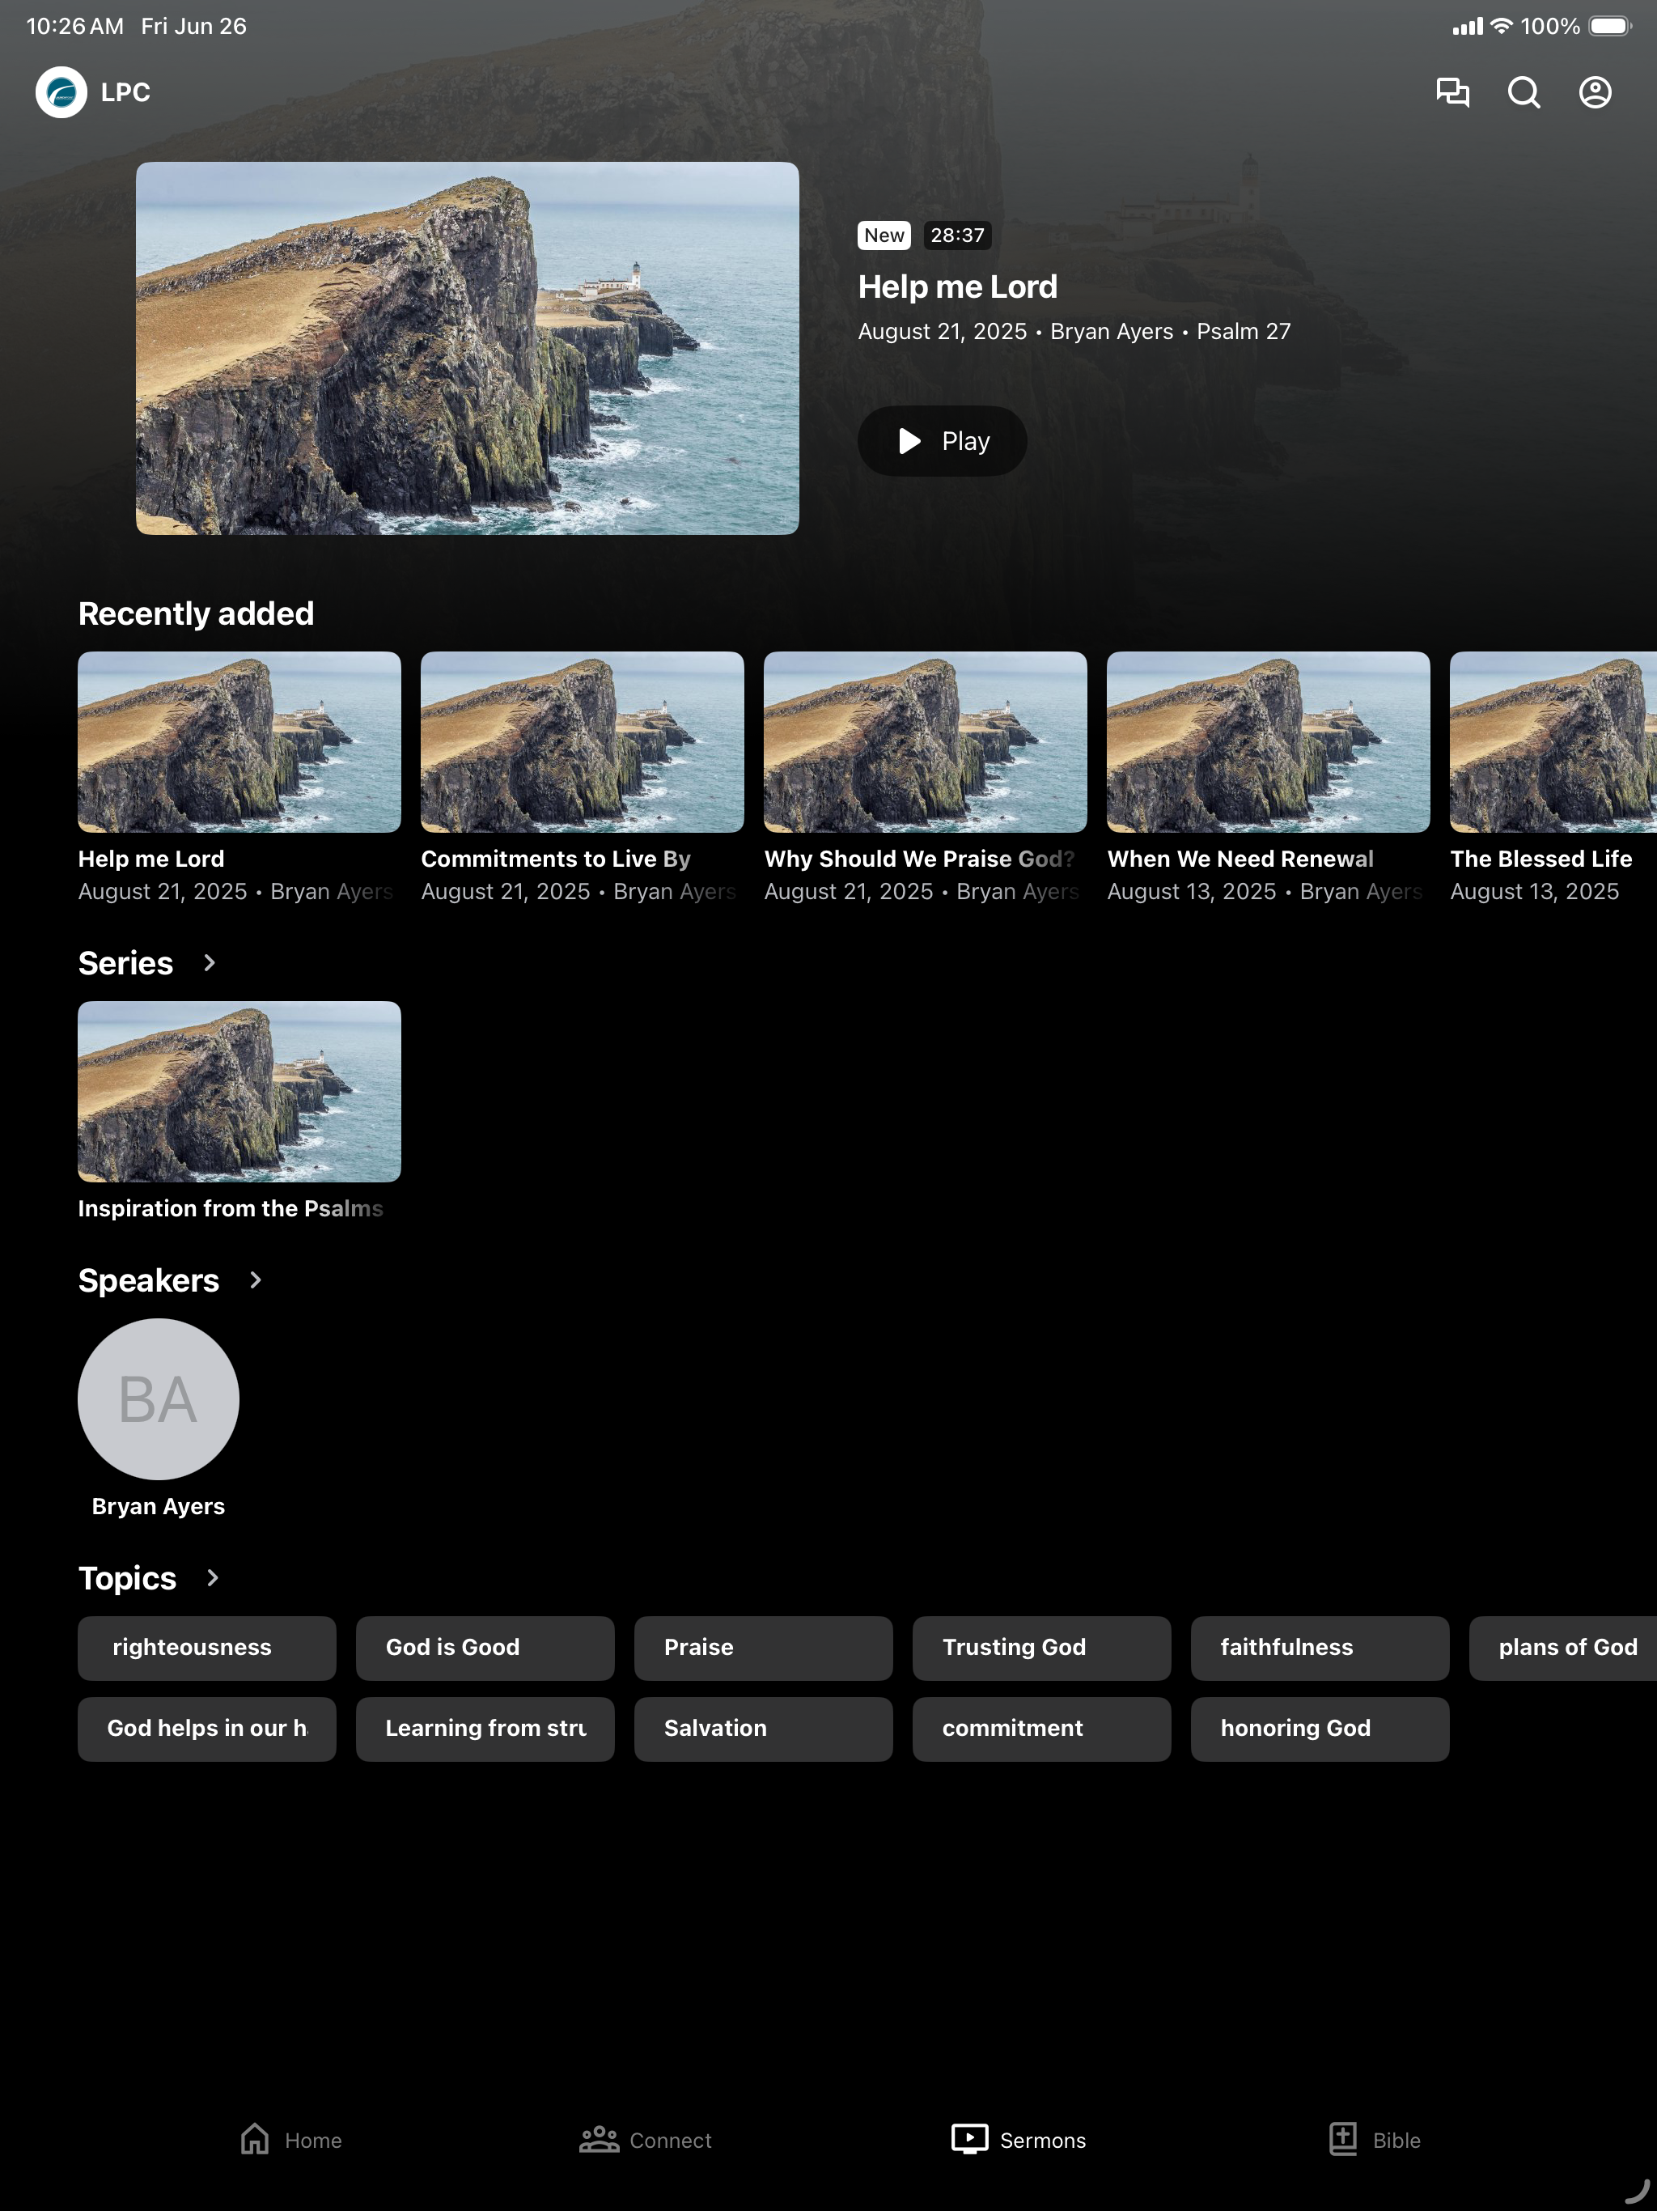The image size is (1657, 2211).
Task: Open The Blessed Life thumbnail
Action: (x=1553, y=741)
